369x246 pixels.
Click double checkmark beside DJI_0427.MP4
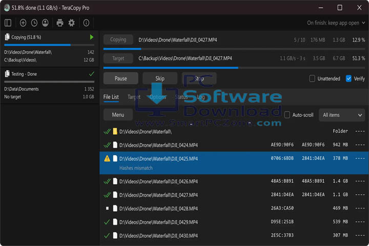(107, 195)
